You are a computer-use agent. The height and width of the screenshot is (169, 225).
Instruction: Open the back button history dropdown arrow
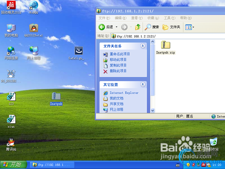coord(117,27)
